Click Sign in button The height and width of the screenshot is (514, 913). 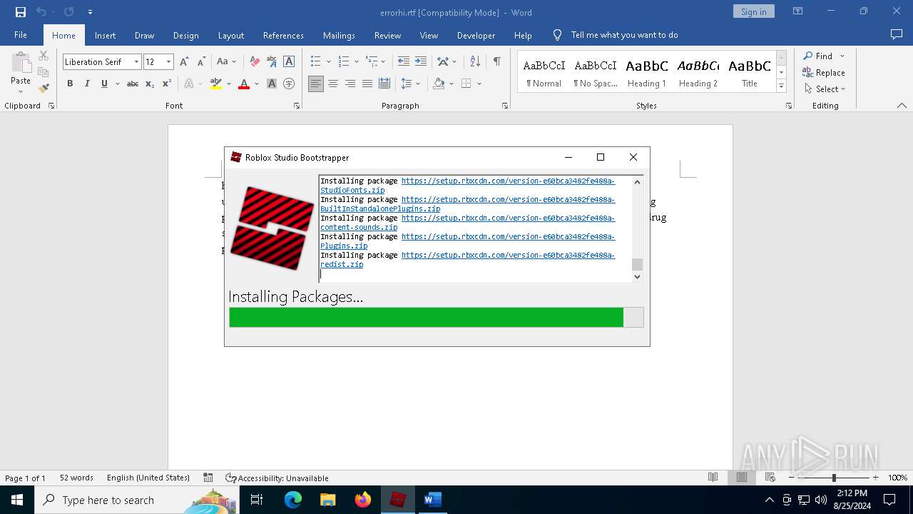click(753, 11)
